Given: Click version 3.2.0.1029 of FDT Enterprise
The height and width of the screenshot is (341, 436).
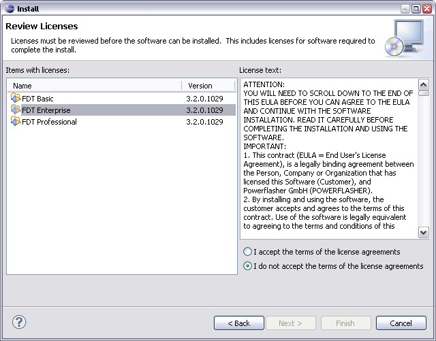Looking at the screenshot, I should click(x=204, y=110).
